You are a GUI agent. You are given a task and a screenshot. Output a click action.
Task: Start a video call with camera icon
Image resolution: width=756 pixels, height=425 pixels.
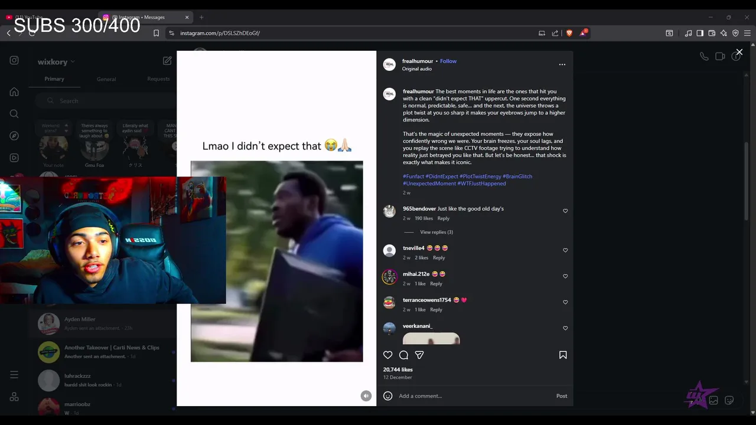(720, 57)
